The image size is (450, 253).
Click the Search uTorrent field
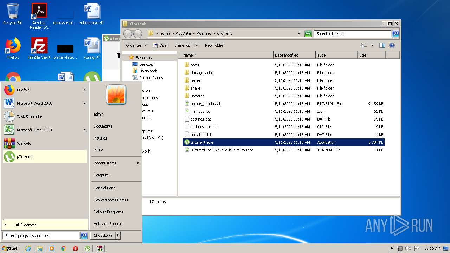click(x=353, y=34)
